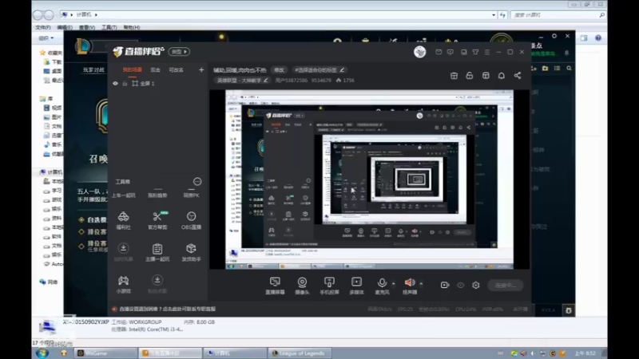
Task: Click the 修改 button next to stream title
Action: pyautogui.click(x=279, y=70)
